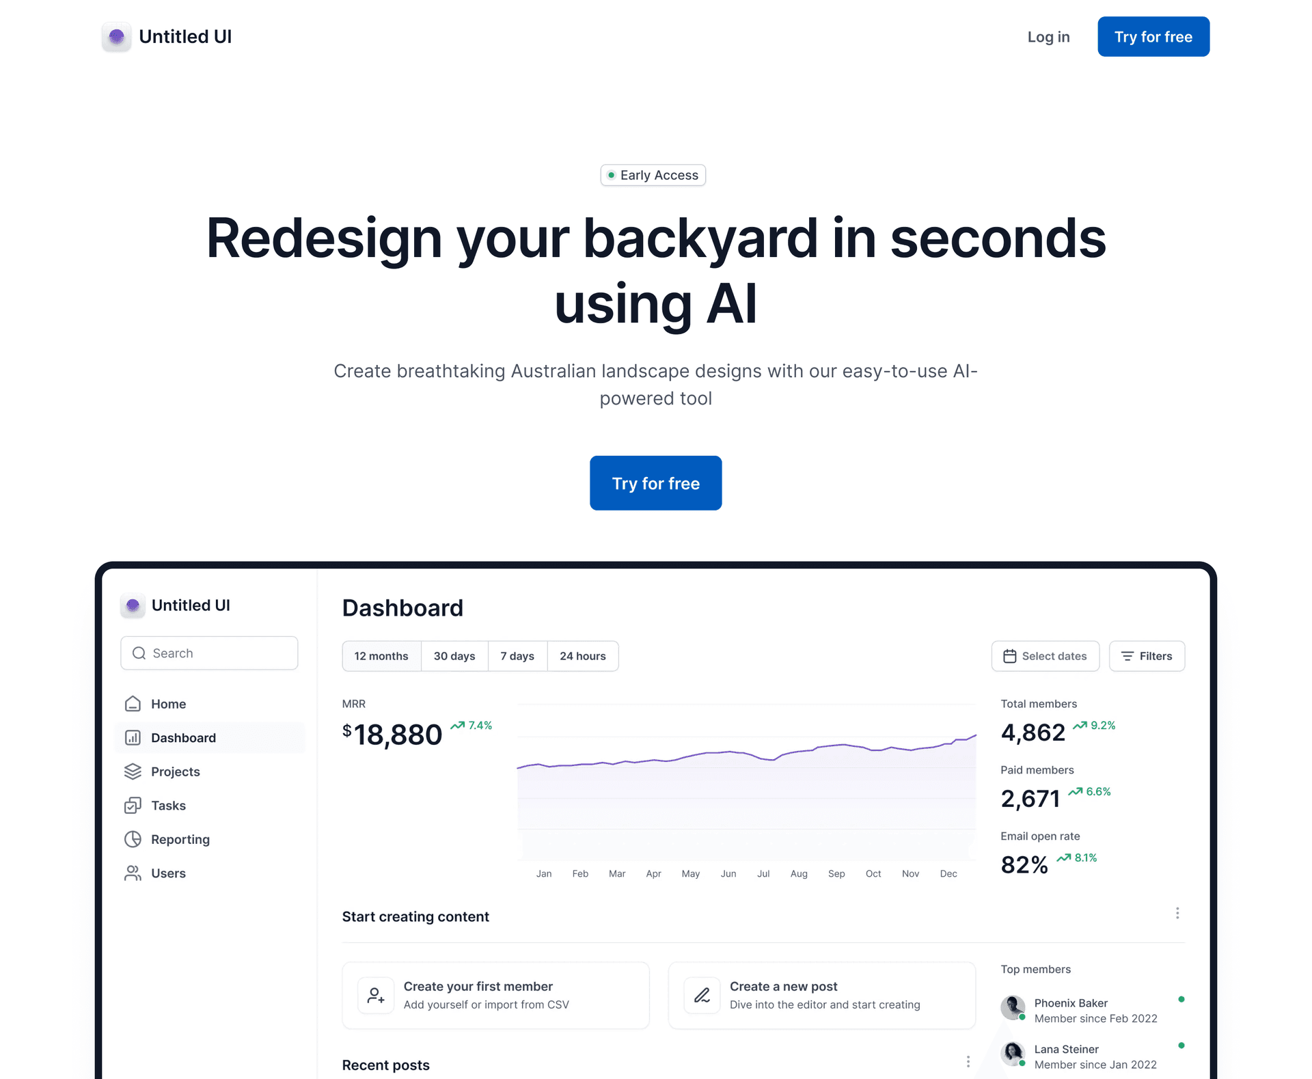Click the Paid members trend arrow beside 6.6%
The height and width of the screenshot is (1079, 1312).
[x=1076, y=791]
